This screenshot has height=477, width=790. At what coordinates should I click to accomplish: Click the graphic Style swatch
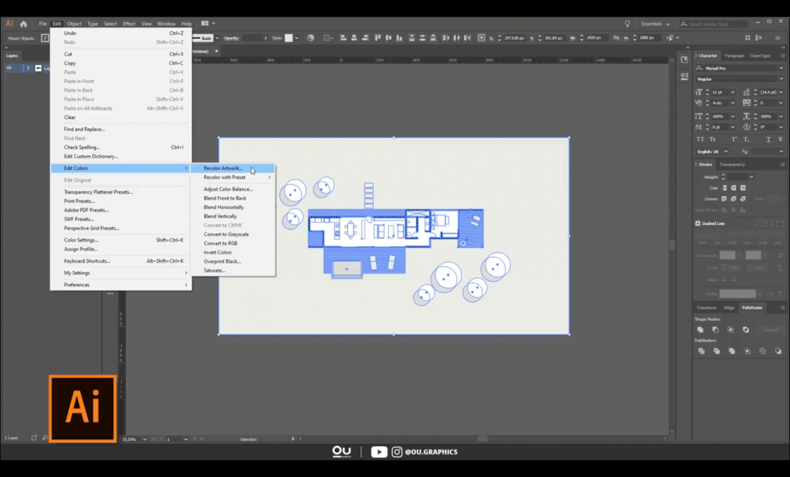tap(288, 38)
